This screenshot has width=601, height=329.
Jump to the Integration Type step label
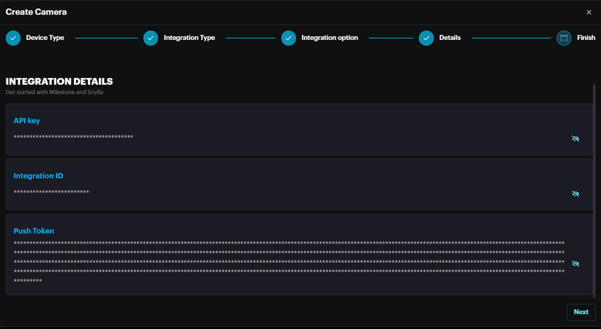click(189, 38)
